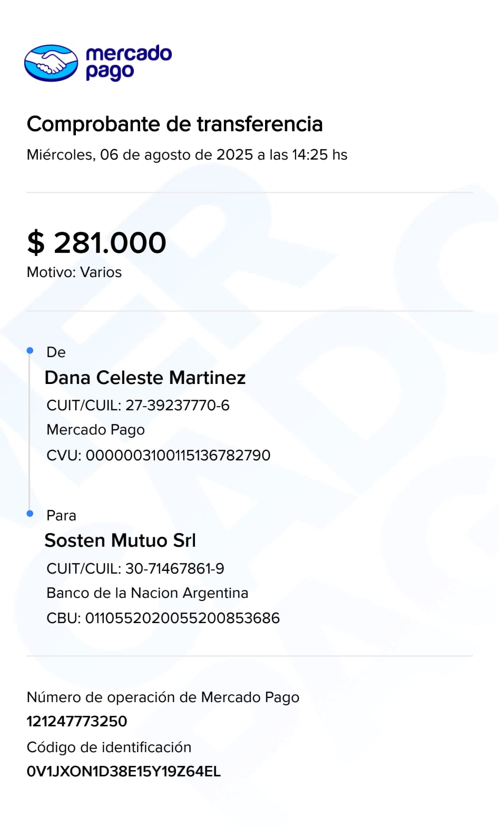Viewport: 499px width, 828px height.
Task: Click Banco de la Nacion Argentina text
Action: (147, 593)
